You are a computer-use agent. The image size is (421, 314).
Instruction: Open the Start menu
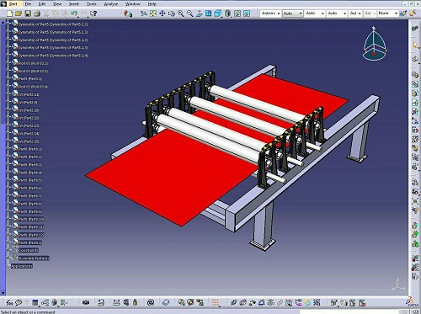tap(13, 4)
